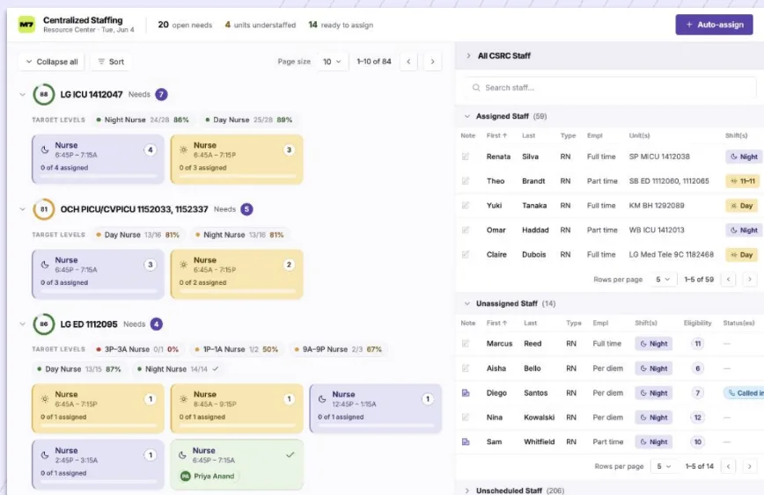Open note icon for Aisha Bello
Image resolution: width=764 pixels, height=495 pixels.
pyautogui.click(x=466, y=368)
